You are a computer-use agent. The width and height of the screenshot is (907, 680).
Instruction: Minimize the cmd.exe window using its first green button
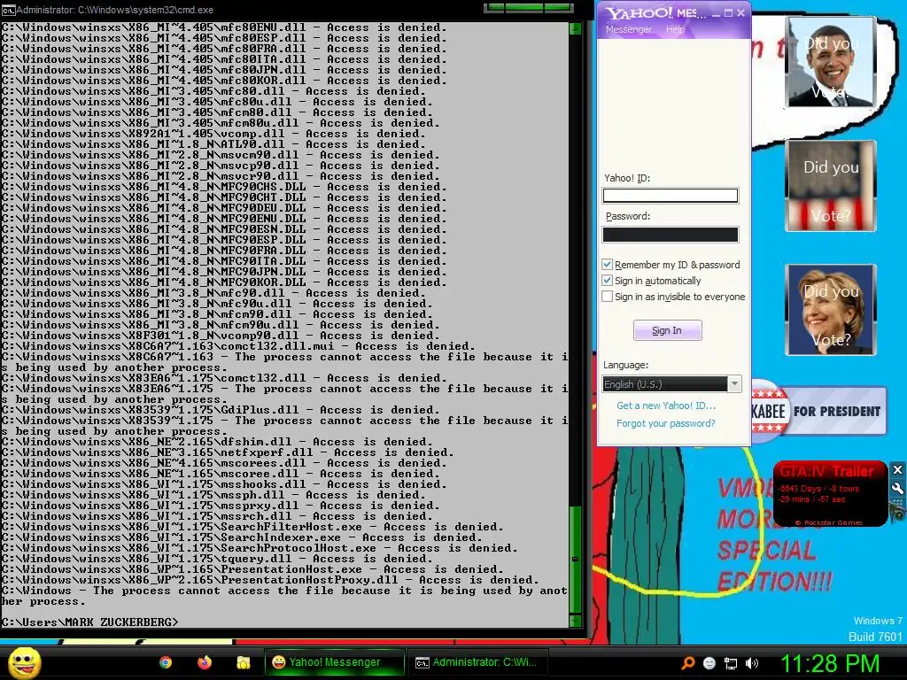tap(494, 7)
